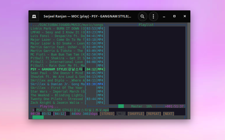Toggle the NEXT option
This screenshot has width=225, height=140.
(x=169, y=114)
